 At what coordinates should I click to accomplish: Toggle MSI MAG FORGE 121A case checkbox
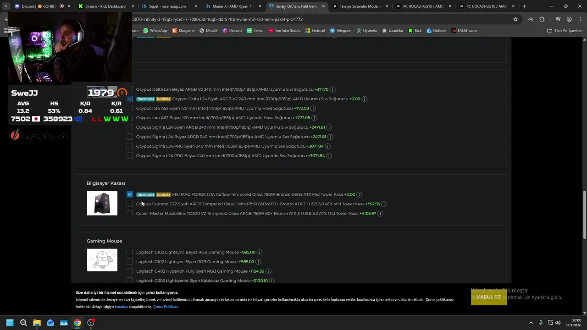pos(130,194)
